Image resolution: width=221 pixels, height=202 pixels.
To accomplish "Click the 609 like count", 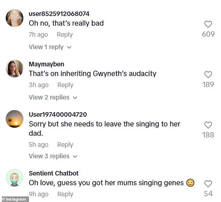I will 208,34.
